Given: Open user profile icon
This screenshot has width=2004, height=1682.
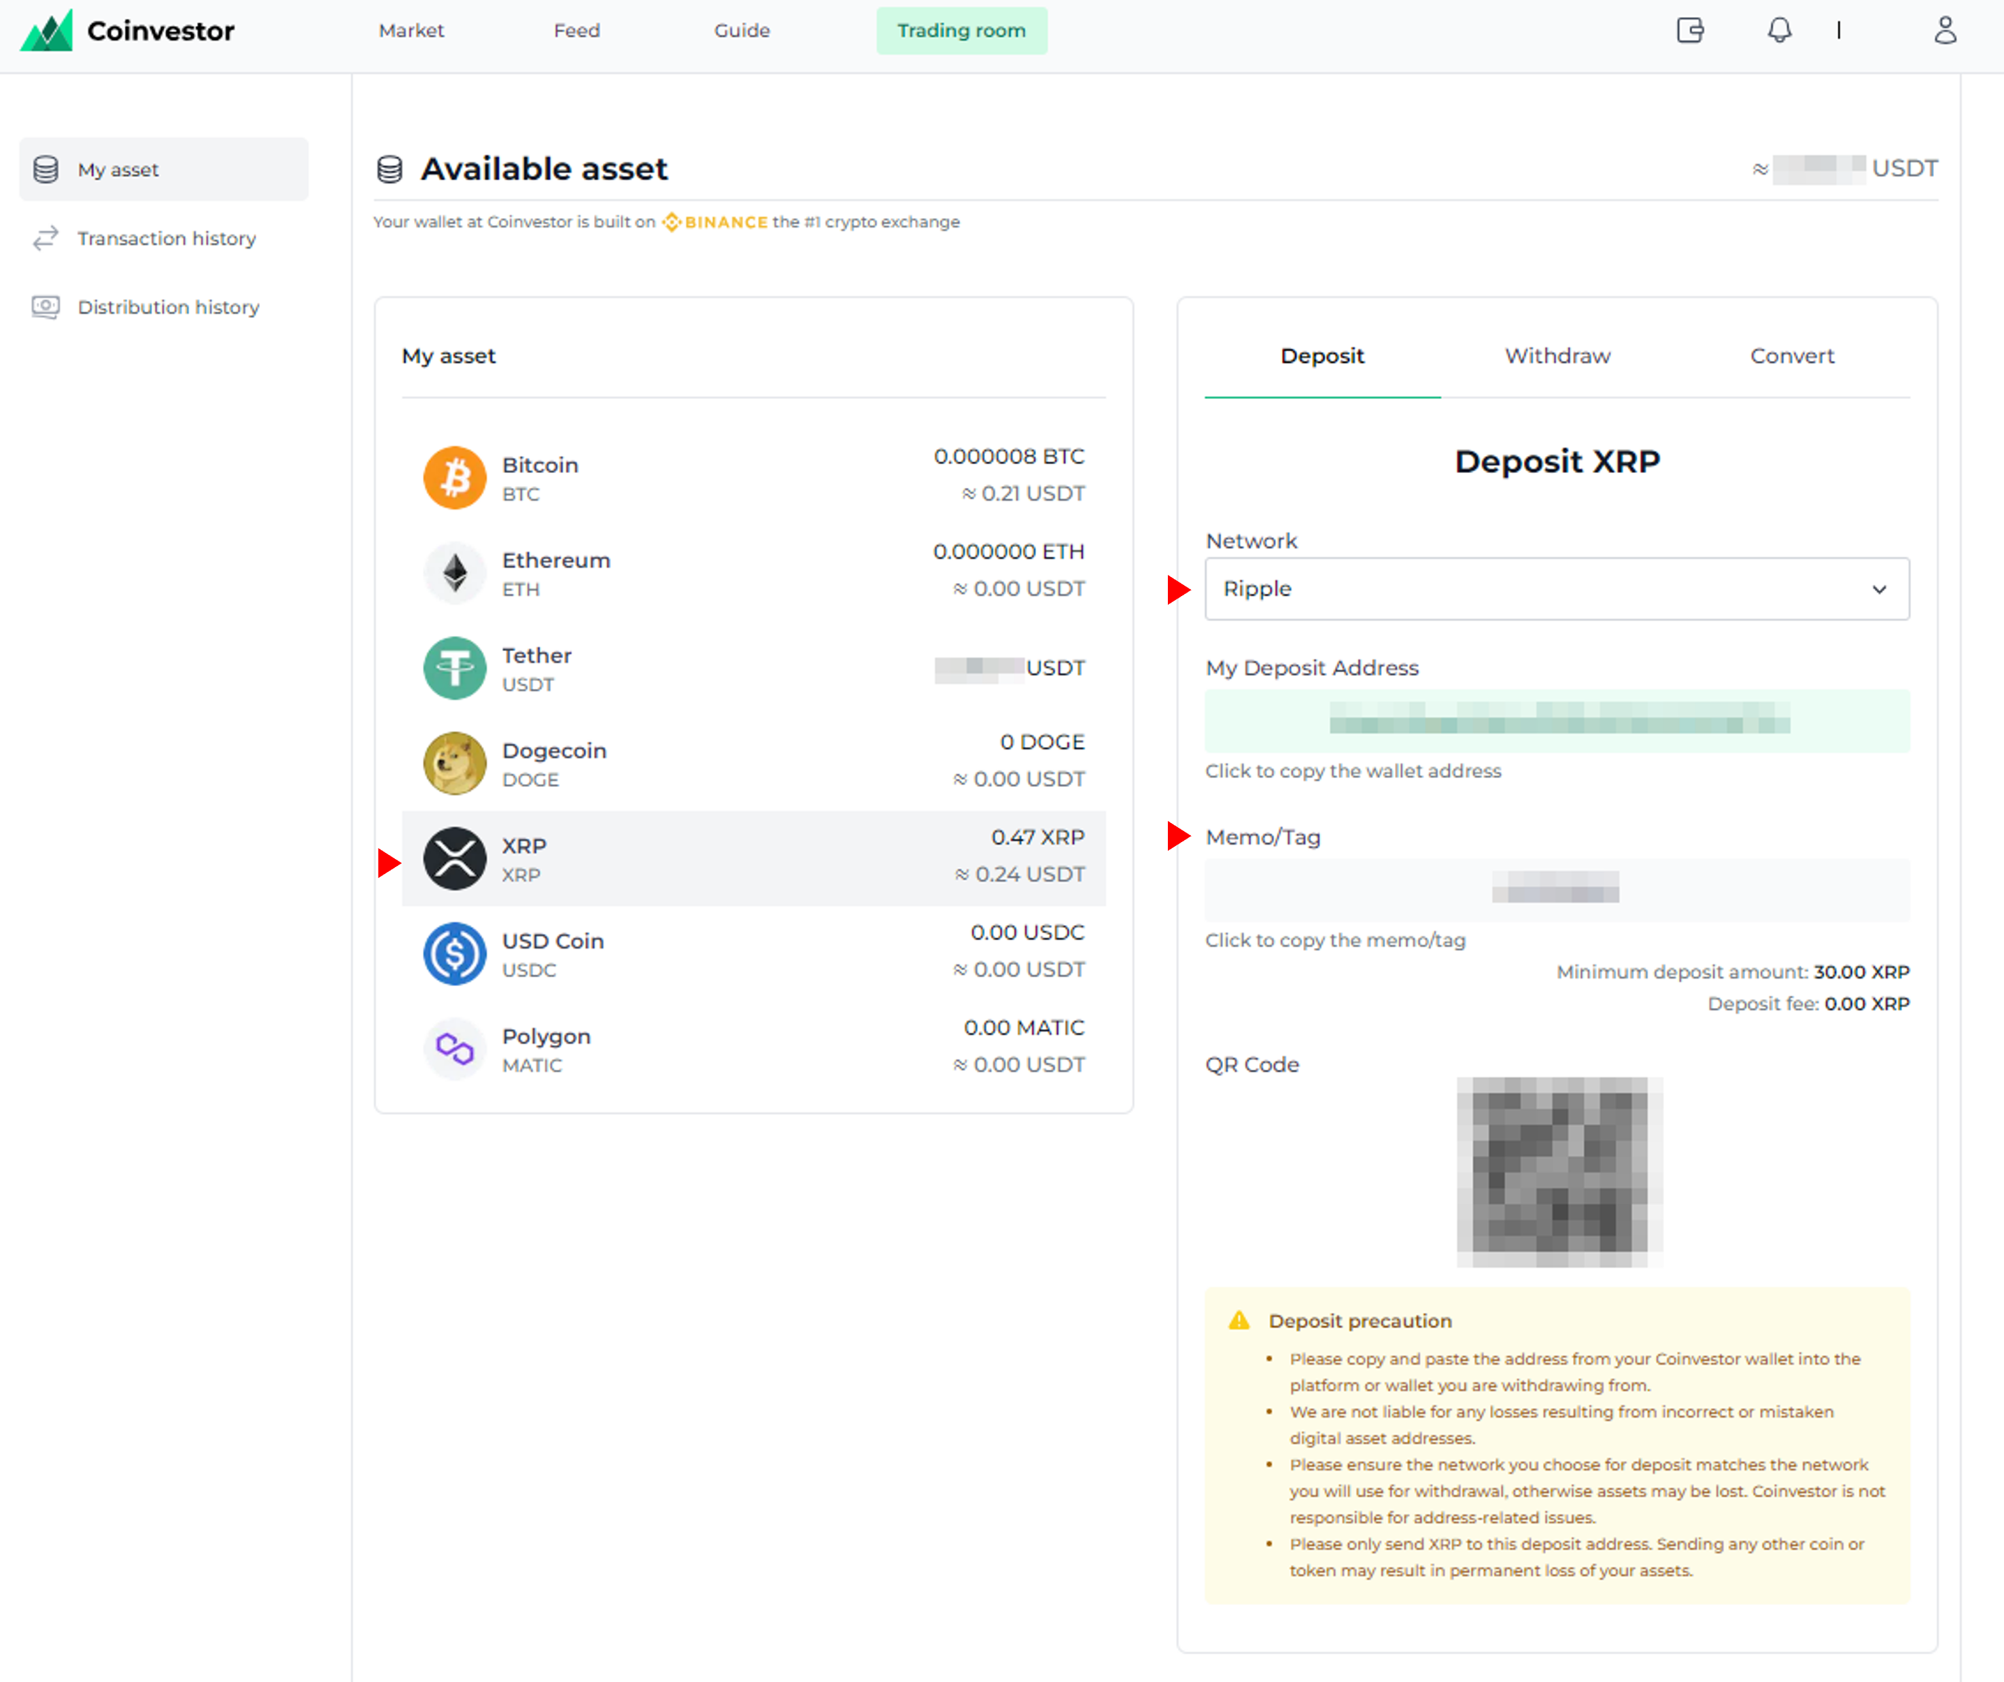Looking at the screenshot, I should [1945, 31].
